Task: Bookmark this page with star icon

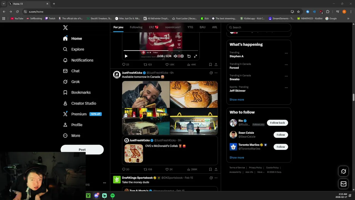Action: pyautogui.click(x=298, y=12)
